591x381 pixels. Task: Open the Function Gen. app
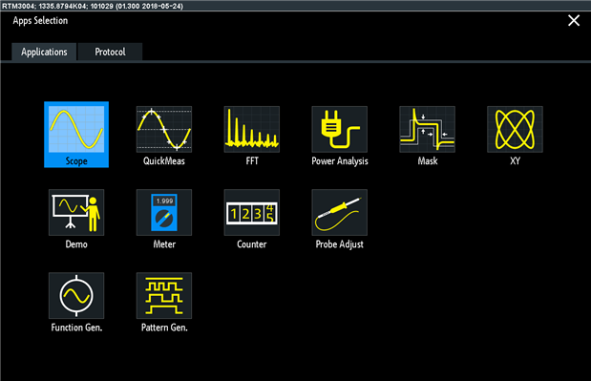pyautogui.click(x=76, y=303)
